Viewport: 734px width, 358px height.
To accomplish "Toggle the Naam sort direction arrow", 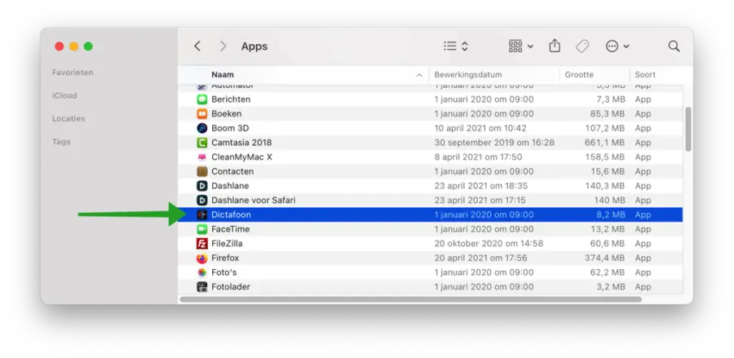I will pyautogui.click(x=419, y=75).
